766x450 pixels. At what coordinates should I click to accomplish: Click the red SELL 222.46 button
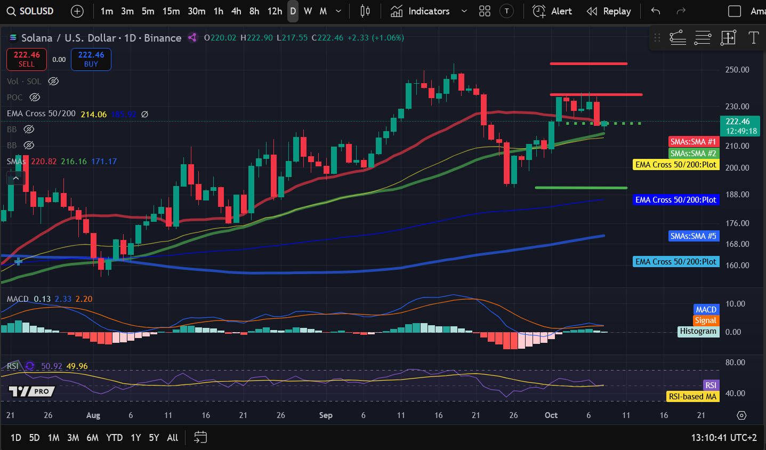(27, 59)
